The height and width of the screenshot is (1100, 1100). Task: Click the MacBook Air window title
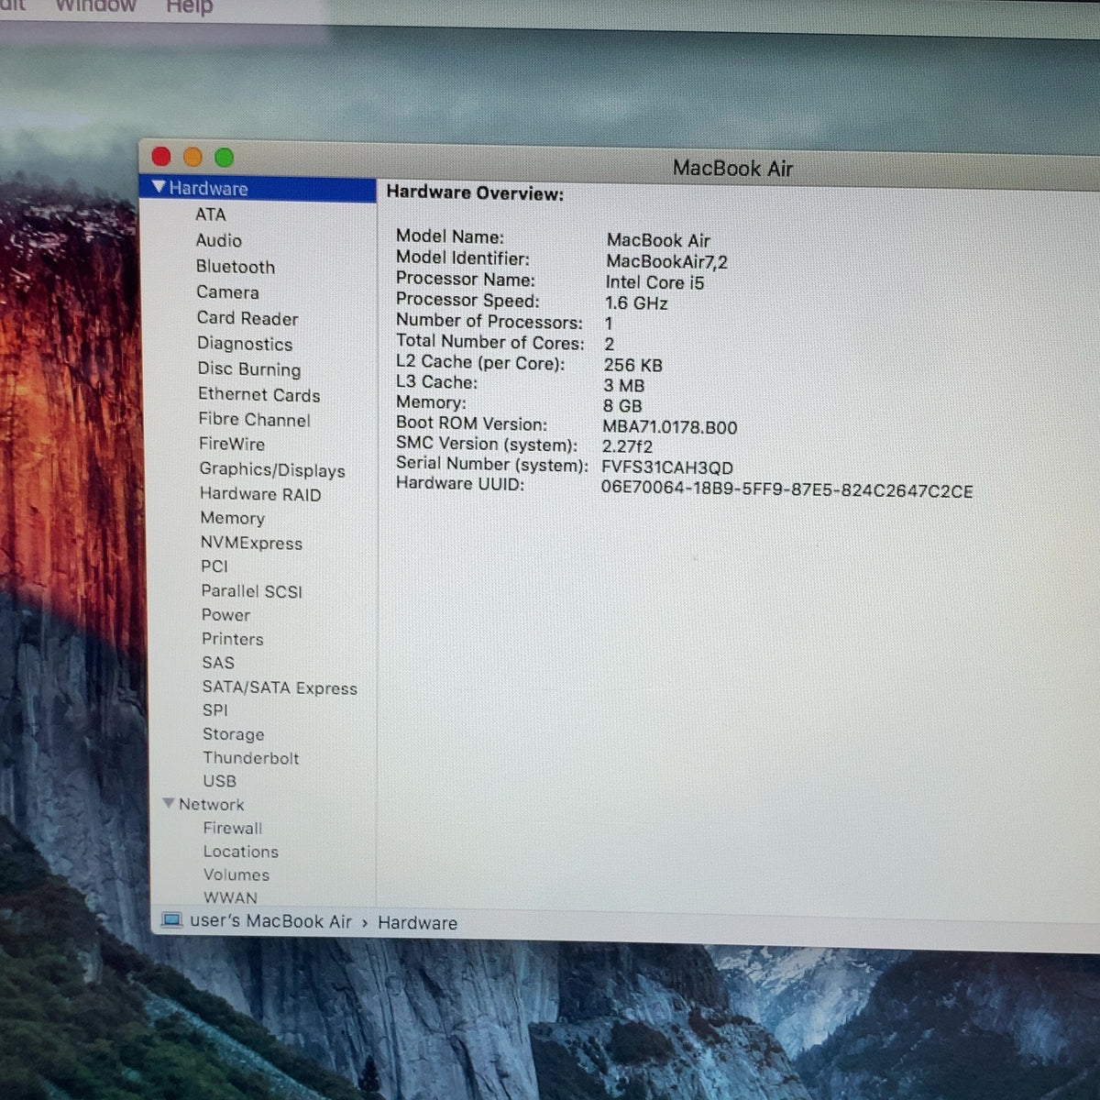point(732,168)
